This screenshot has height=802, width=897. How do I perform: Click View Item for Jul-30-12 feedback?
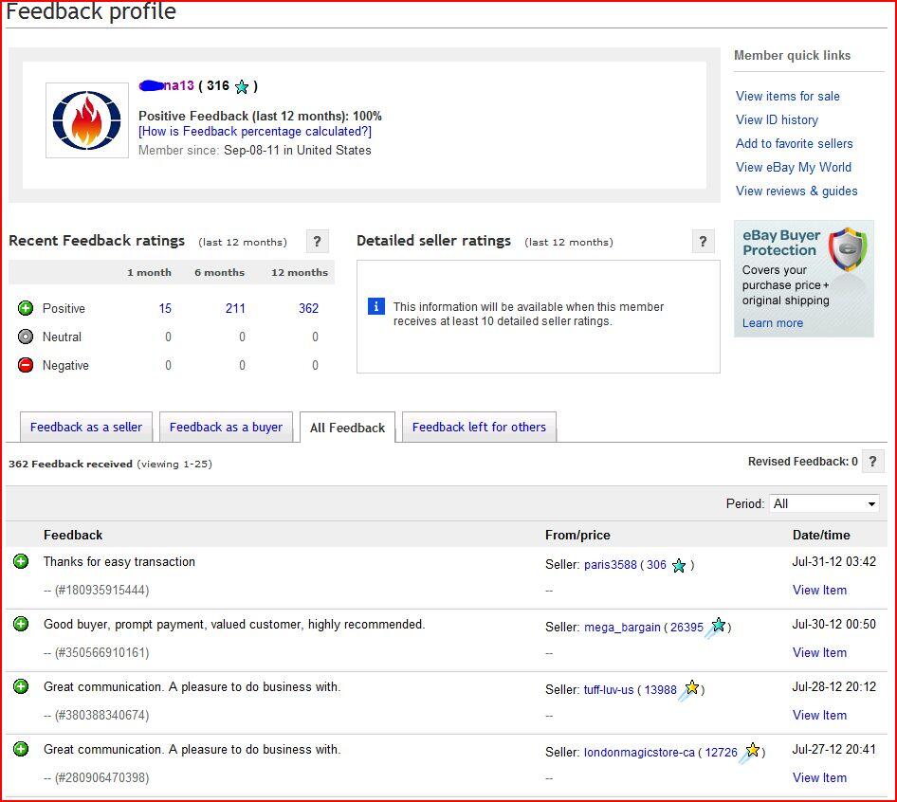819,652
